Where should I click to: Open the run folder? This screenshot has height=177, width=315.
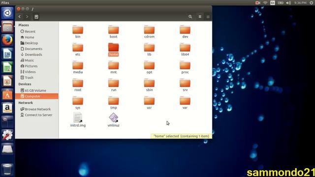[114, 85]
